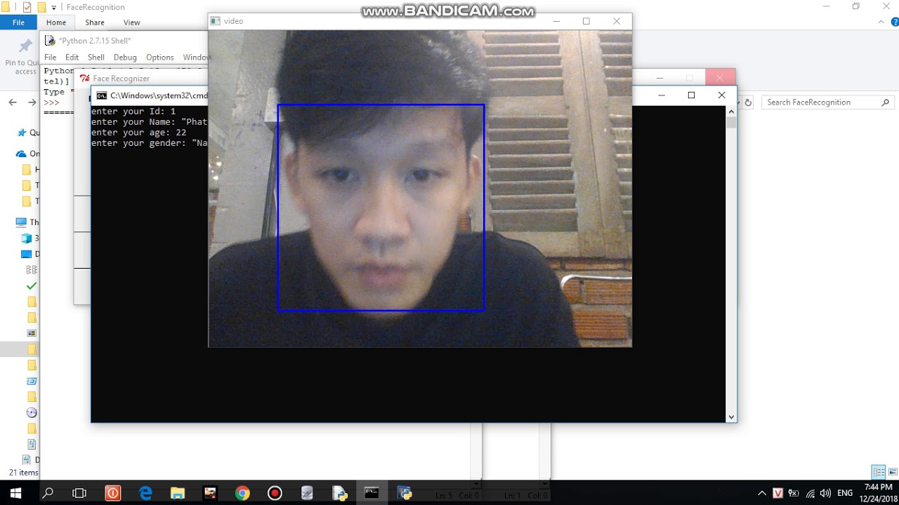Open the Debug menu in Python Shell

point(125,58)
